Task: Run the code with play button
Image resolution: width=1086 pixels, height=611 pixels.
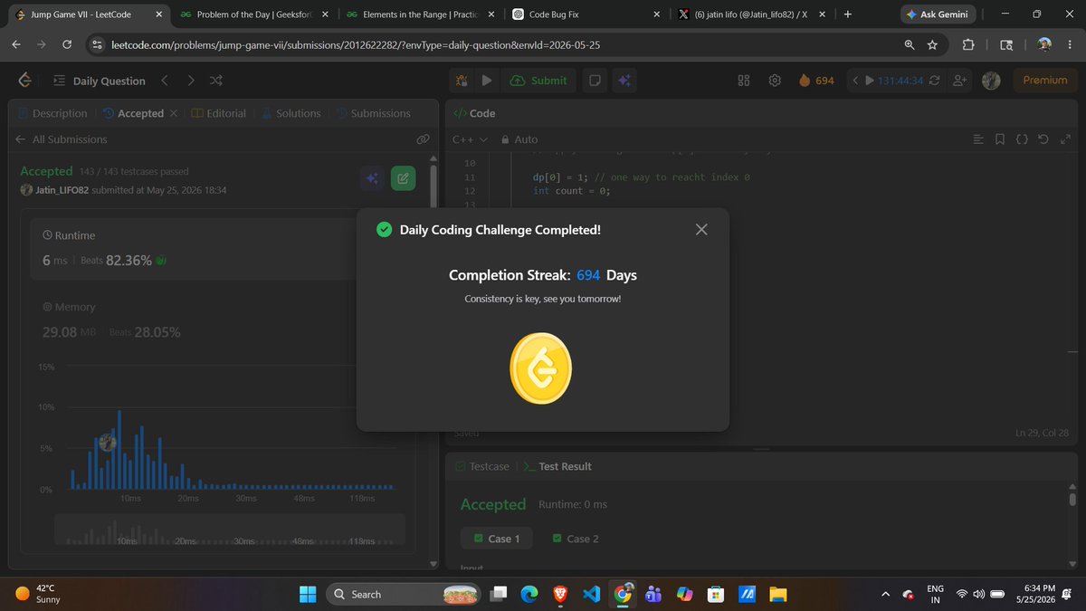Action: tap(486, 81)
